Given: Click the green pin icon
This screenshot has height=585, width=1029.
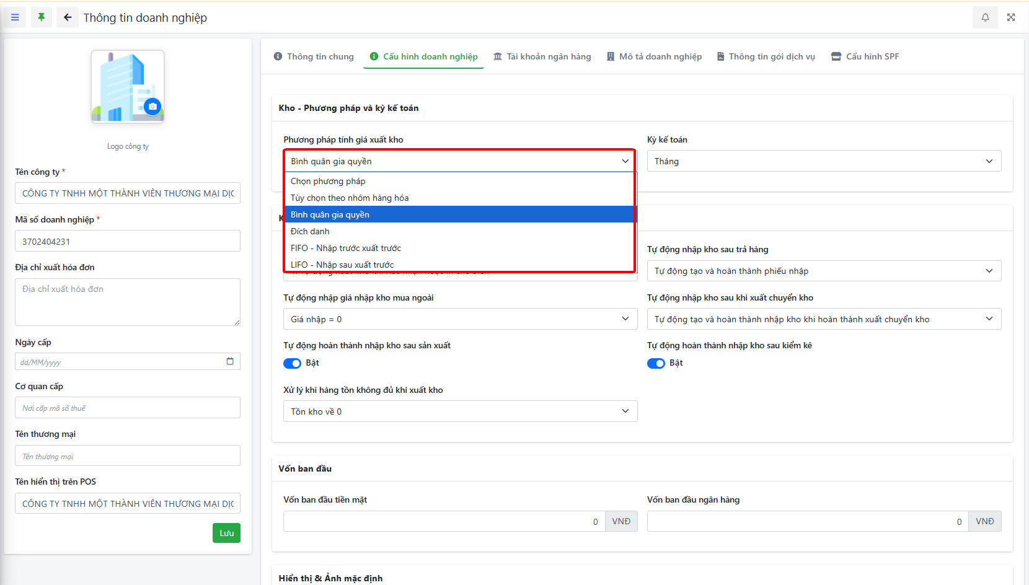Looking at the screenshot, I should tap(41, 17).
